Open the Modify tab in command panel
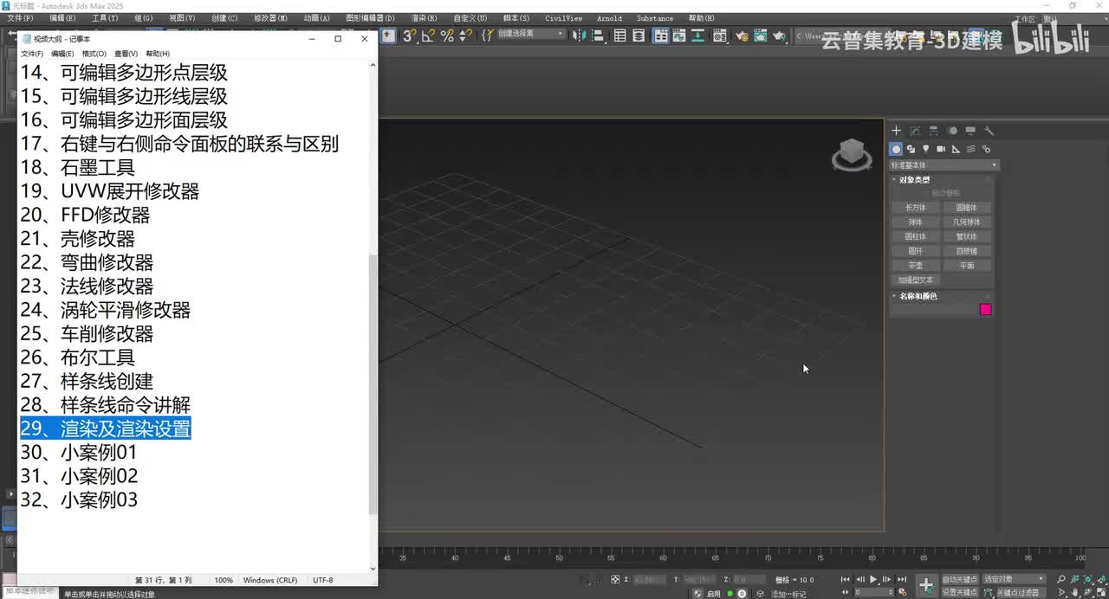The height and width of the screenshot is (599, 1109). coord(915,131)
